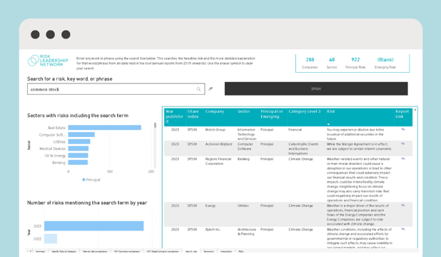Open report link for Match Group row
The image size is (441, 257).
pos(402,129)
